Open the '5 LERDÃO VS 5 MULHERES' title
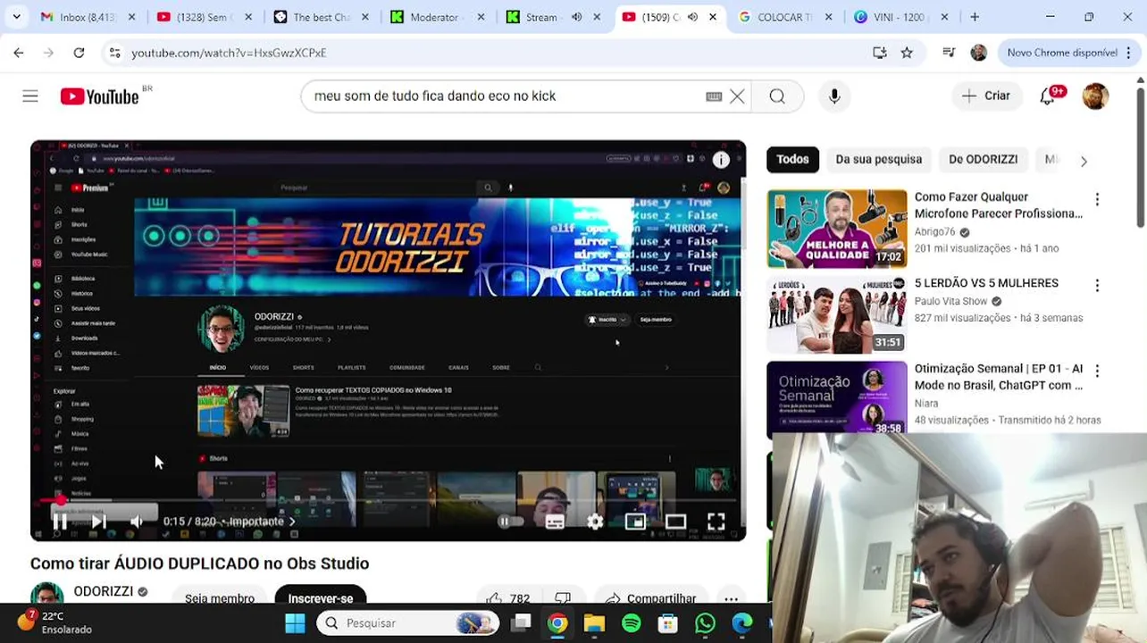Screen dimensions: 1147x643 click(986, 283)
